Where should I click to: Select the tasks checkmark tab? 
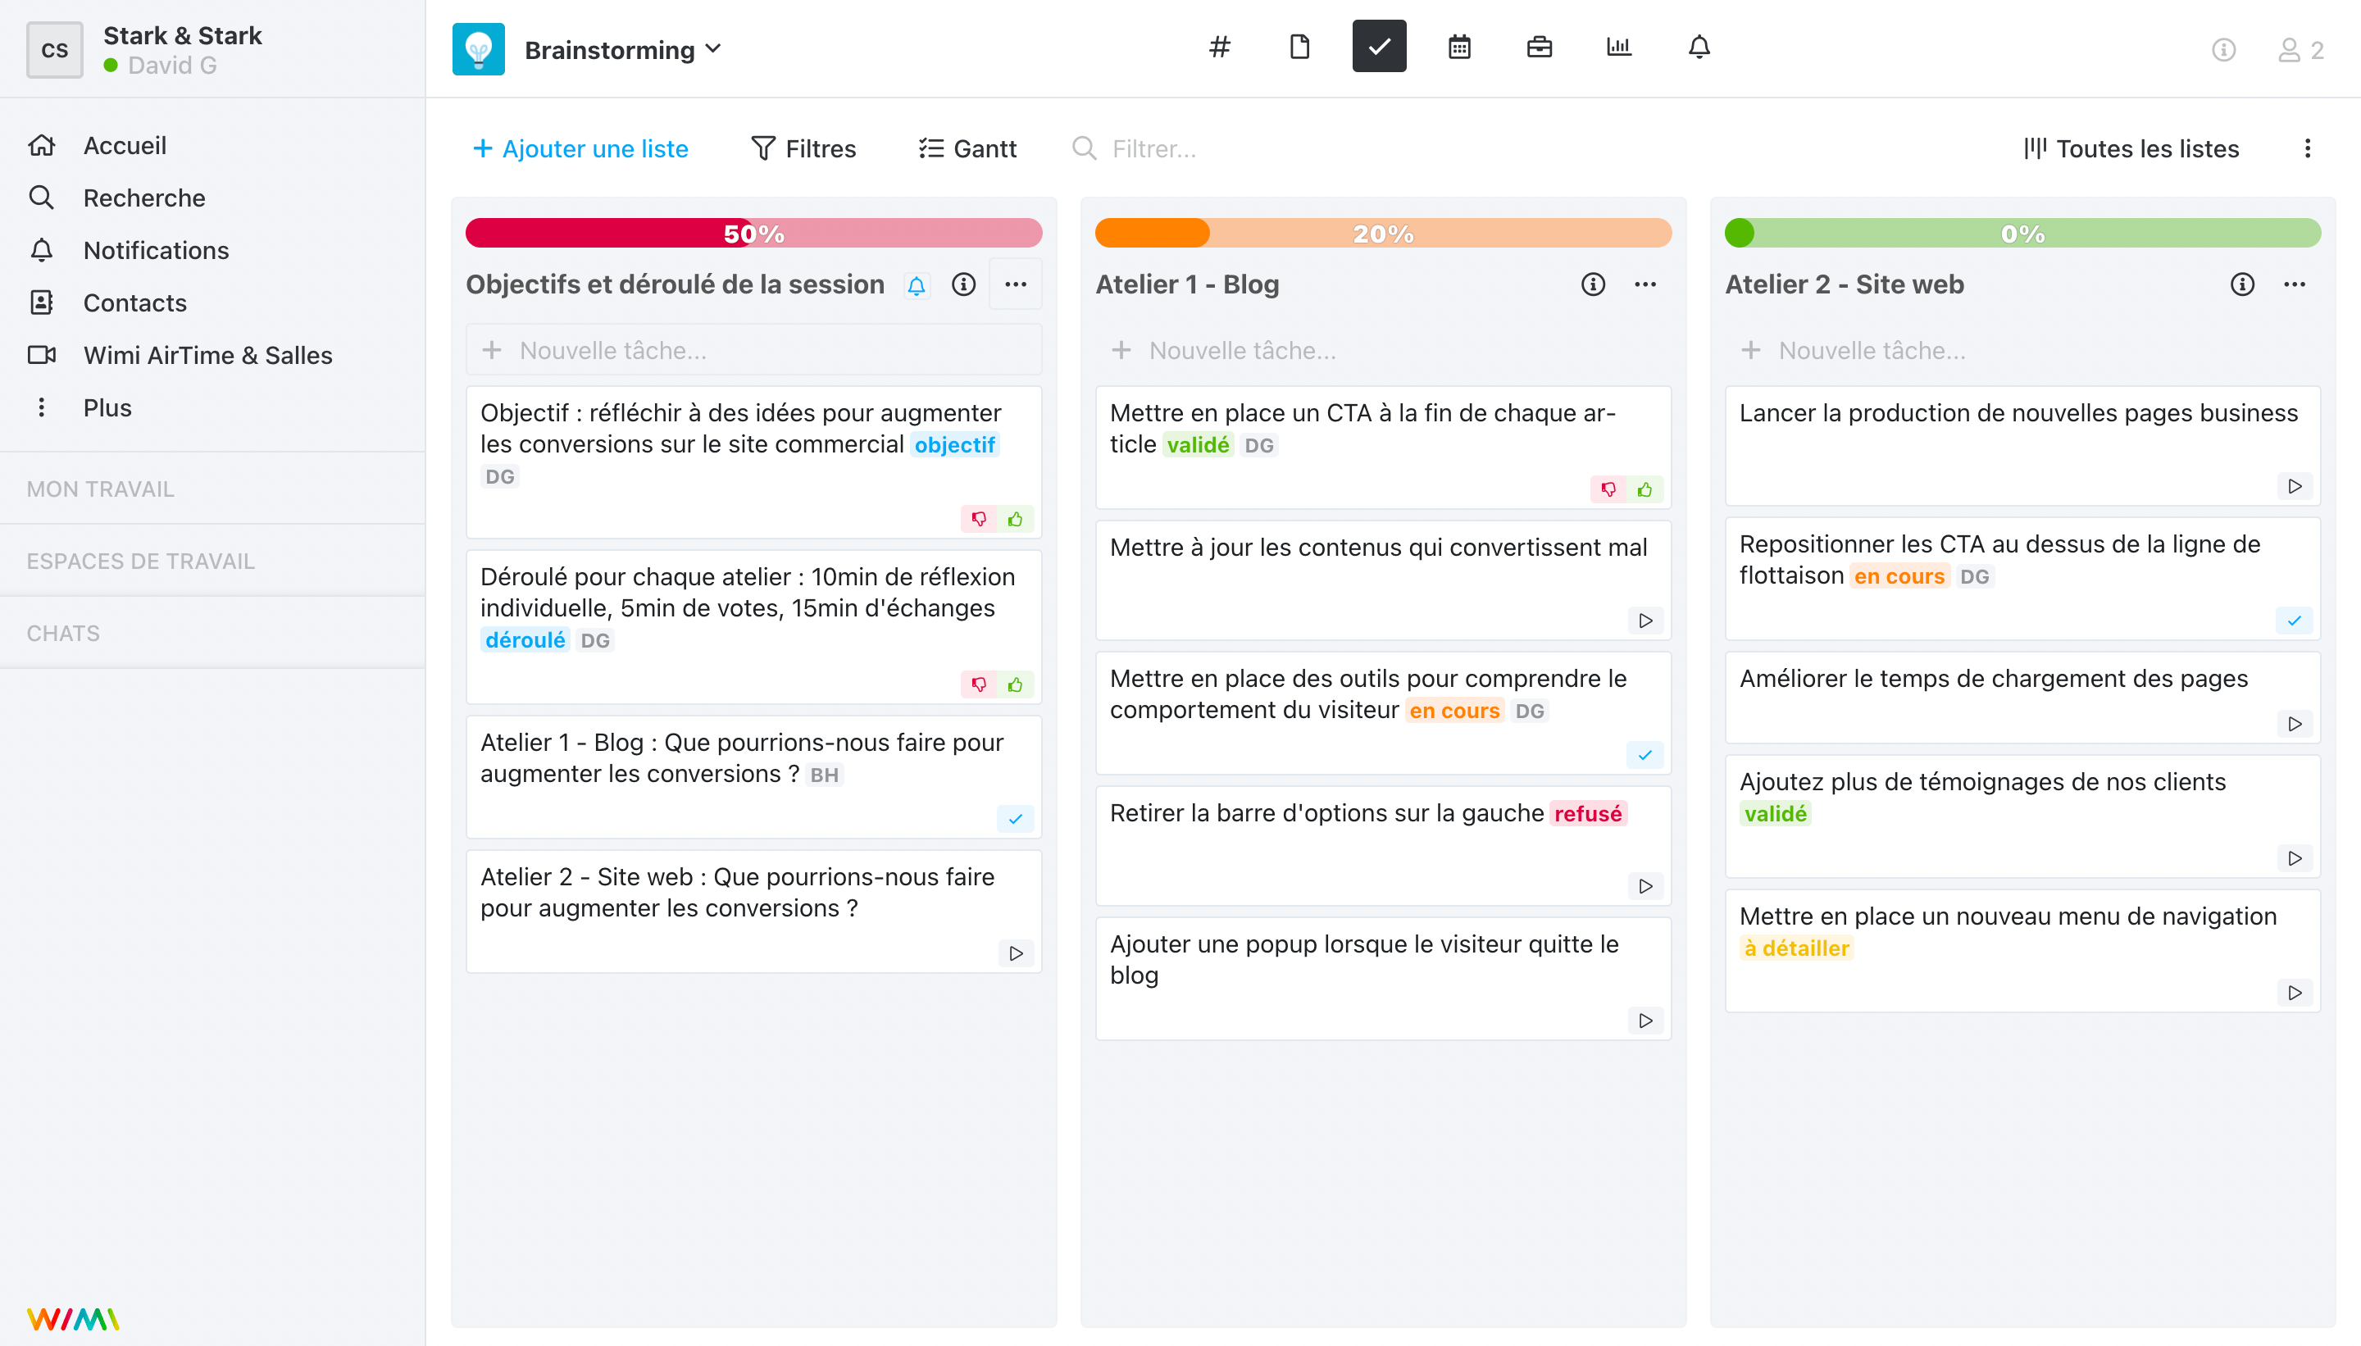(x=1379, y=46)
